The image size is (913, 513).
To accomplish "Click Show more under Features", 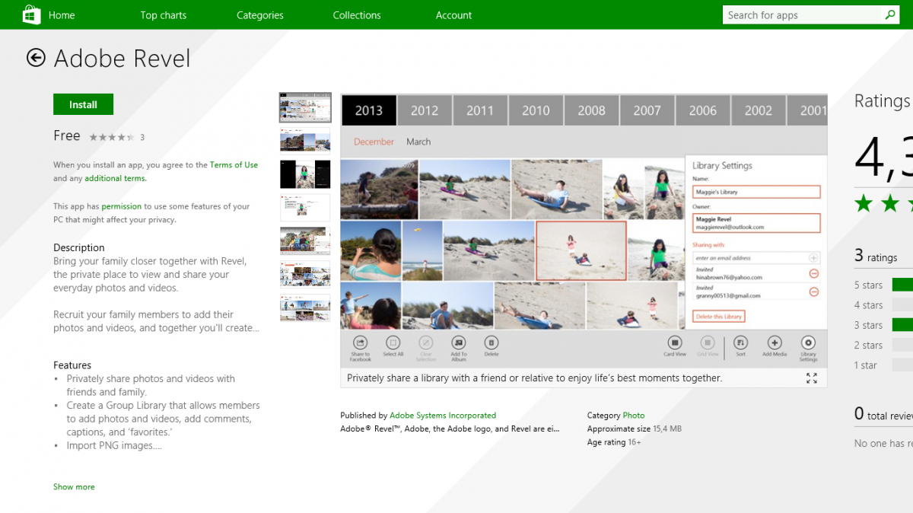I will (74, 486).
